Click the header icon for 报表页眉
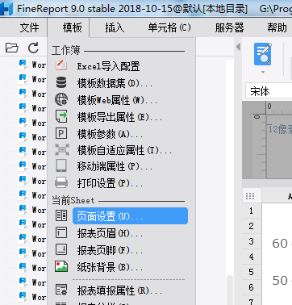Image resolution: width=292 pixels, height=305 pixels. click(61, 232)
